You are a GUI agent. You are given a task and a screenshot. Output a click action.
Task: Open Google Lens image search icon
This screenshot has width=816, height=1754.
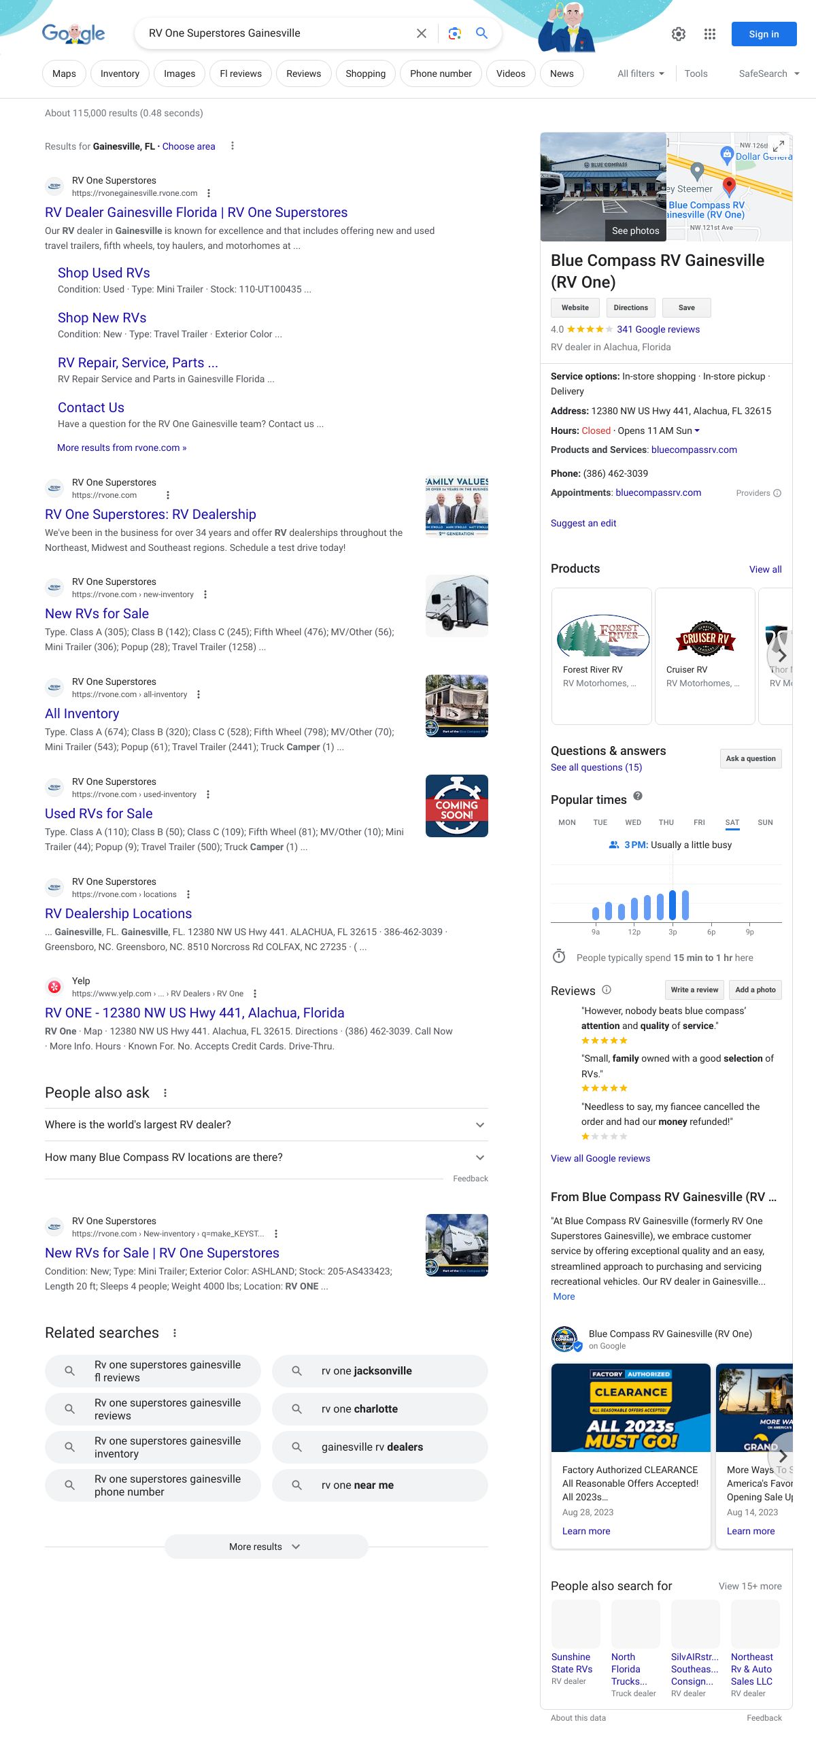click(455, 33)
